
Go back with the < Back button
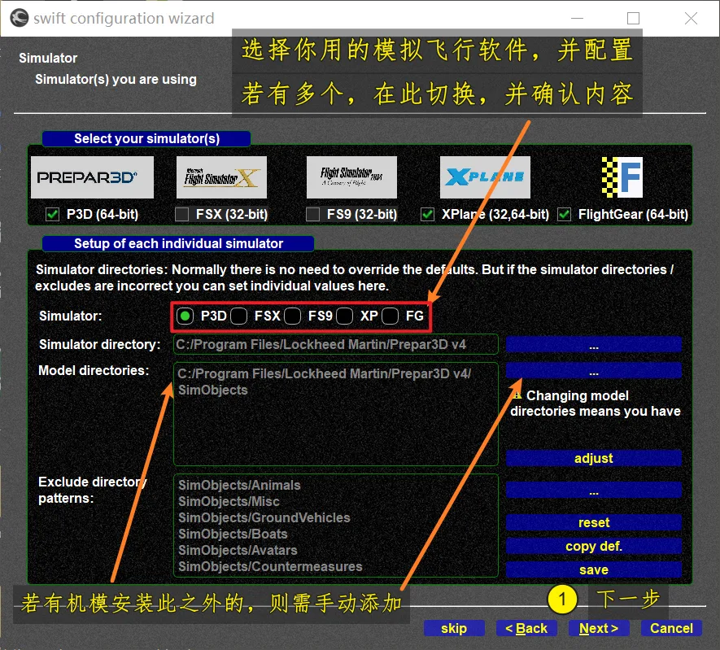click(526, 628)
